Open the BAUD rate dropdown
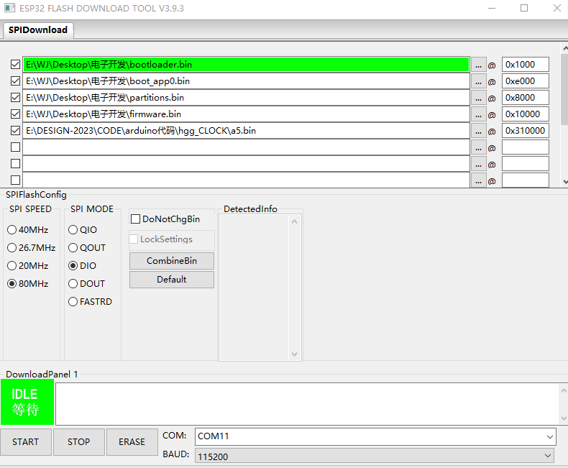The height and width of the screenshot is (468, 568). (548, 456)
